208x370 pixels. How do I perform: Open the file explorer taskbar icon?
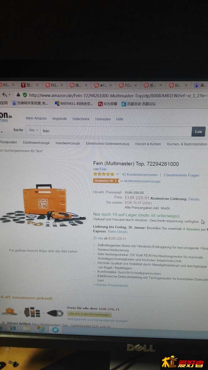pyautogui.click(x=26, y=328)
